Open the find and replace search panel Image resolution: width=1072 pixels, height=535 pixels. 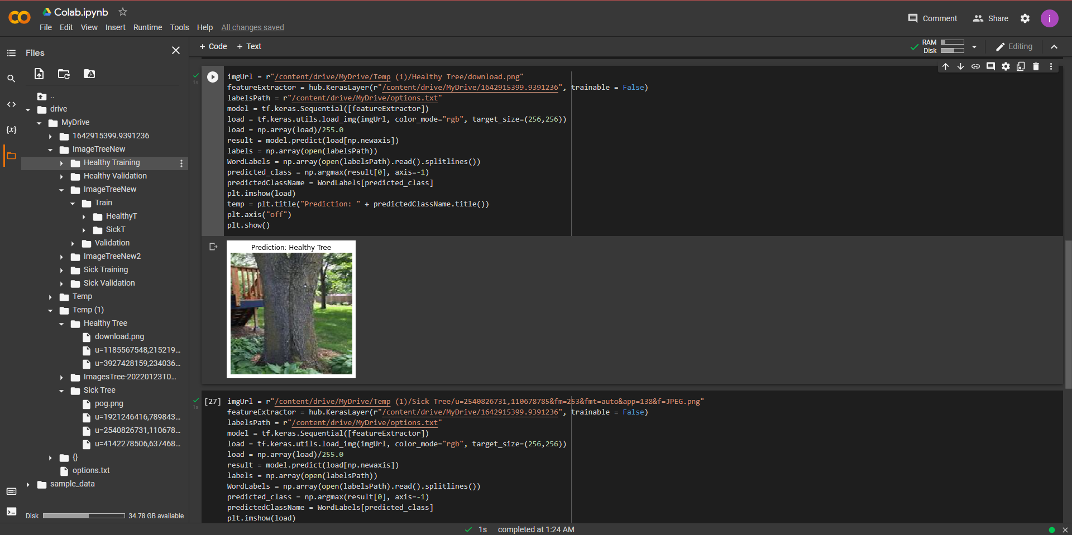click(x=11, y=79)
